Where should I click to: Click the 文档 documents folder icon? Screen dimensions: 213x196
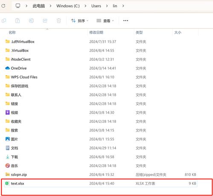[x=7, y=148]
